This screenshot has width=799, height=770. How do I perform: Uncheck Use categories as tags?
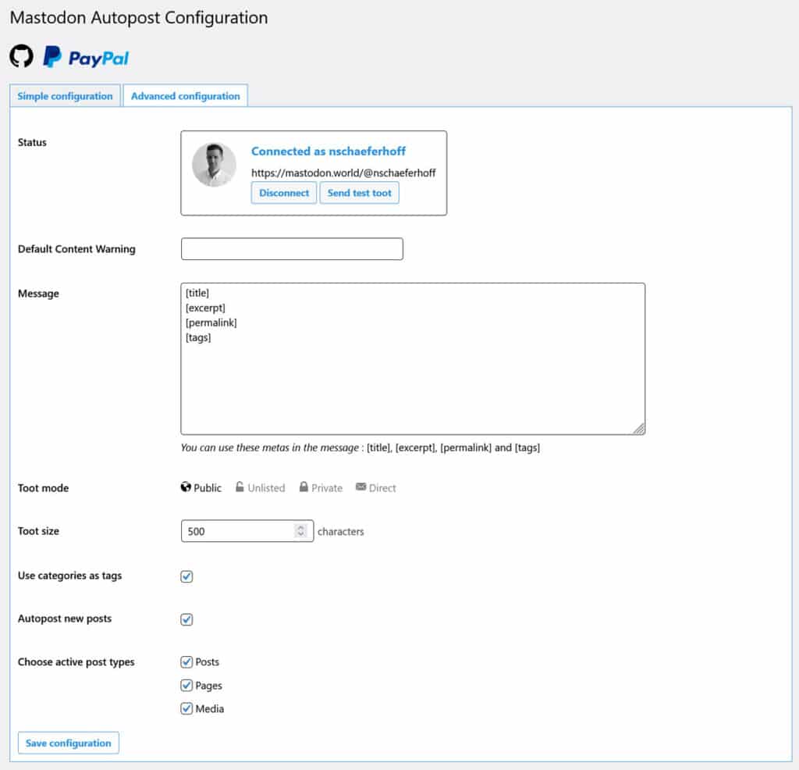[186, 576]
